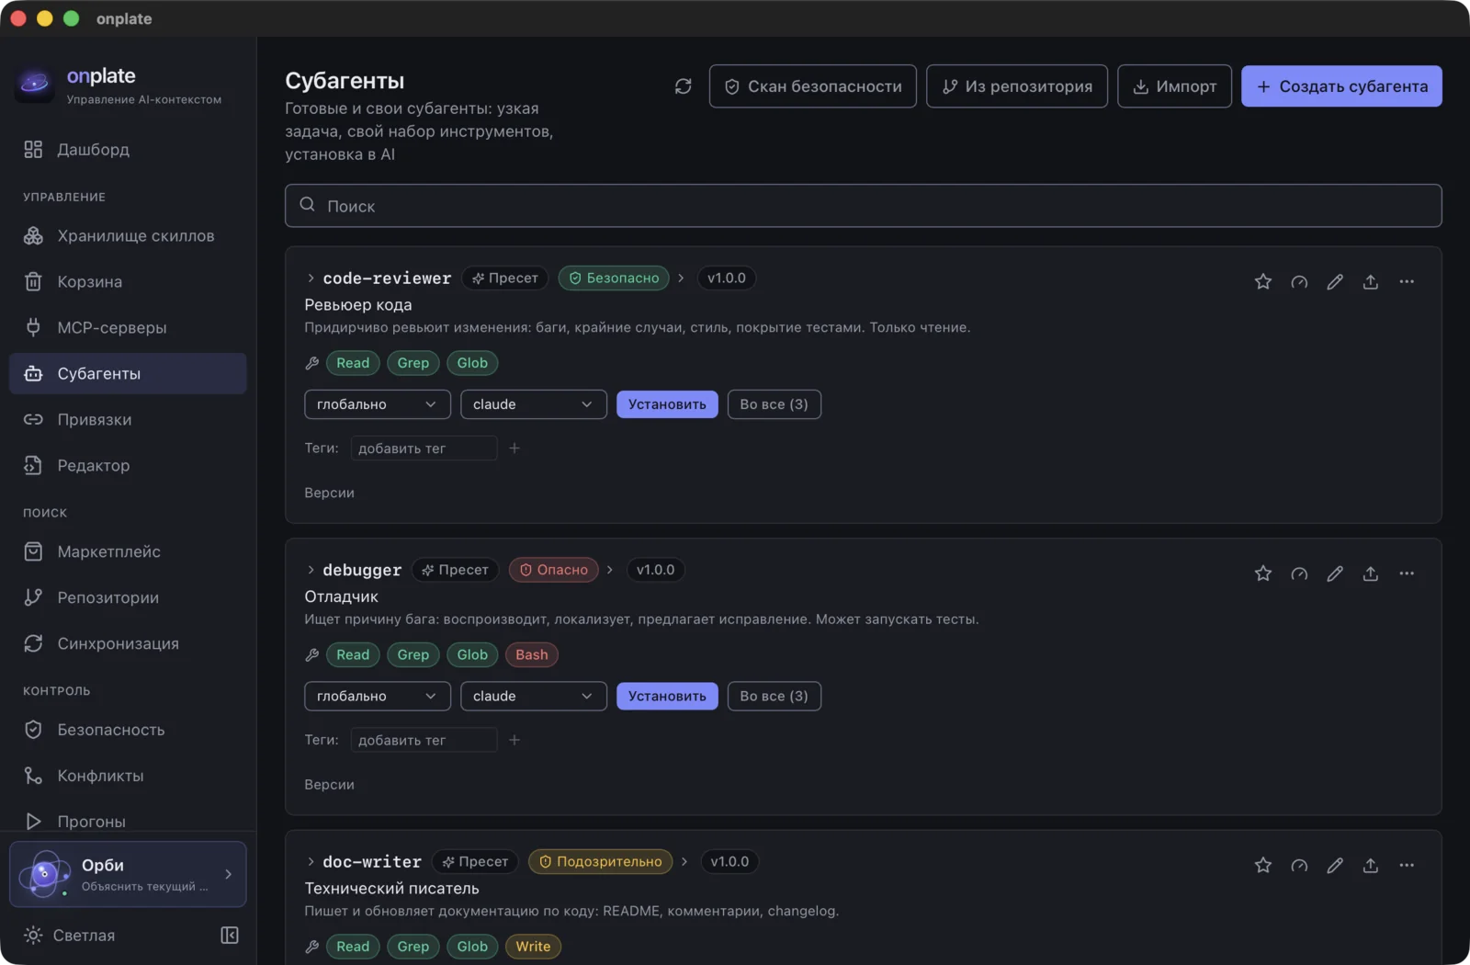Open глобально scope dropdown for debugger
The width and height of the screenshot is (1470, 965).
coord(378,697)
